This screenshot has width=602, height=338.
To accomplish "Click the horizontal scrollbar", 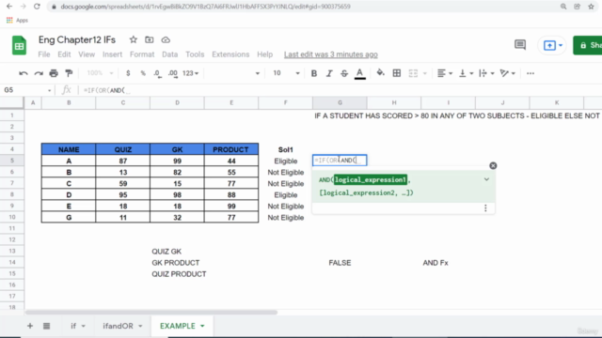I will [150, 313].
